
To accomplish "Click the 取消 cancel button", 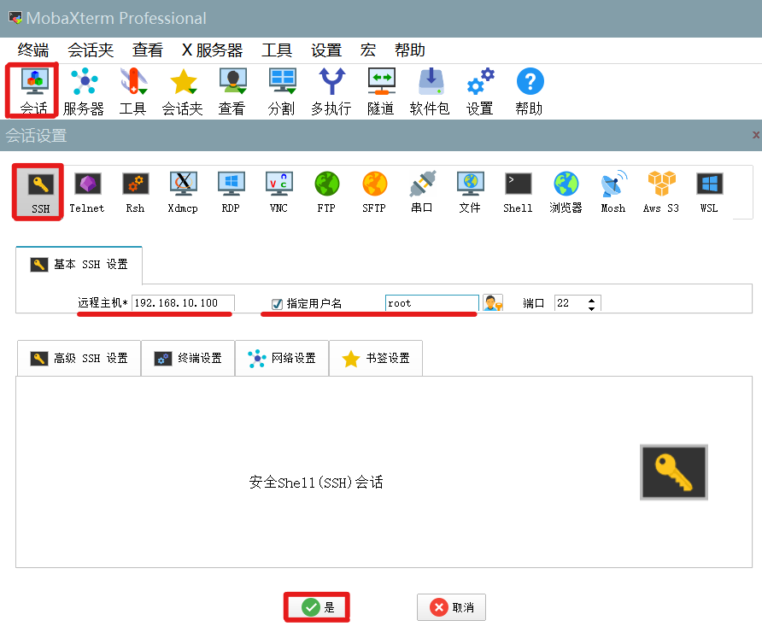I will [451, 607].
